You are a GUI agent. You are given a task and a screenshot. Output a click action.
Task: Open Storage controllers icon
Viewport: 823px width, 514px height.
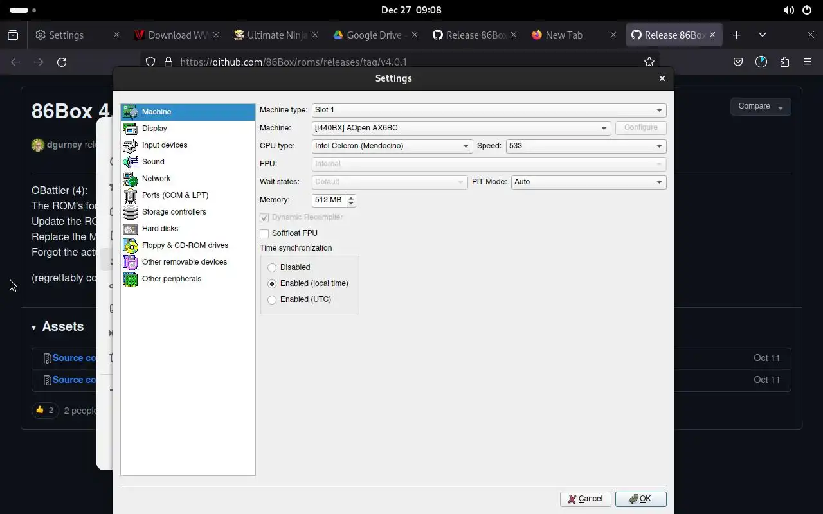click(131, 212)
